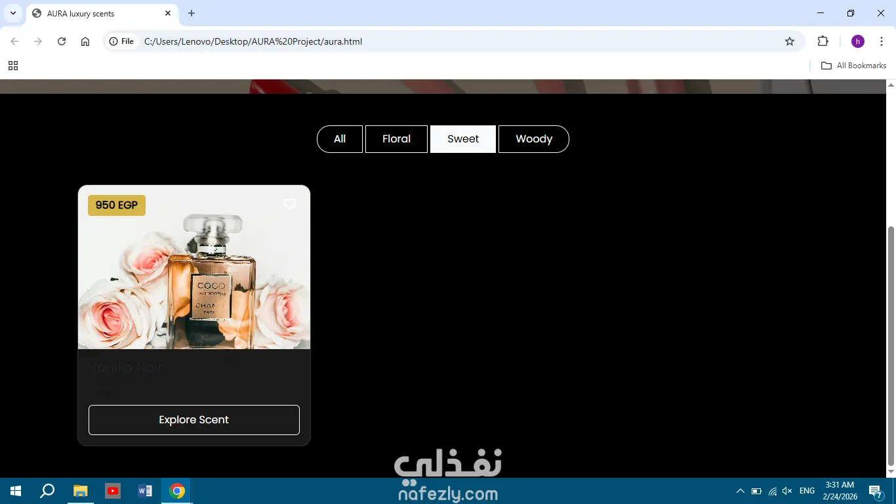This screenshot has height=504, width=896.
Task: Open Windows search from the taskbar
Action: coord(47,491)
